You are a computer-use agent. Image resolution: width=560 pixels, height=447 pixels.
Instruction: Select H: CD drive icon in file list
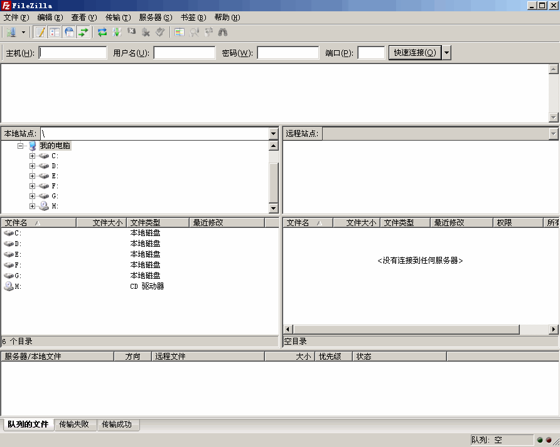click(9, 286)
